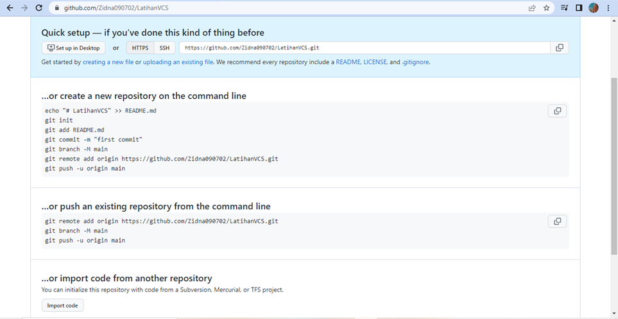Screen dimensions: 618x319
Task: Click the echo "# LatihanVCS" >> README.md line
Action: 101,111
